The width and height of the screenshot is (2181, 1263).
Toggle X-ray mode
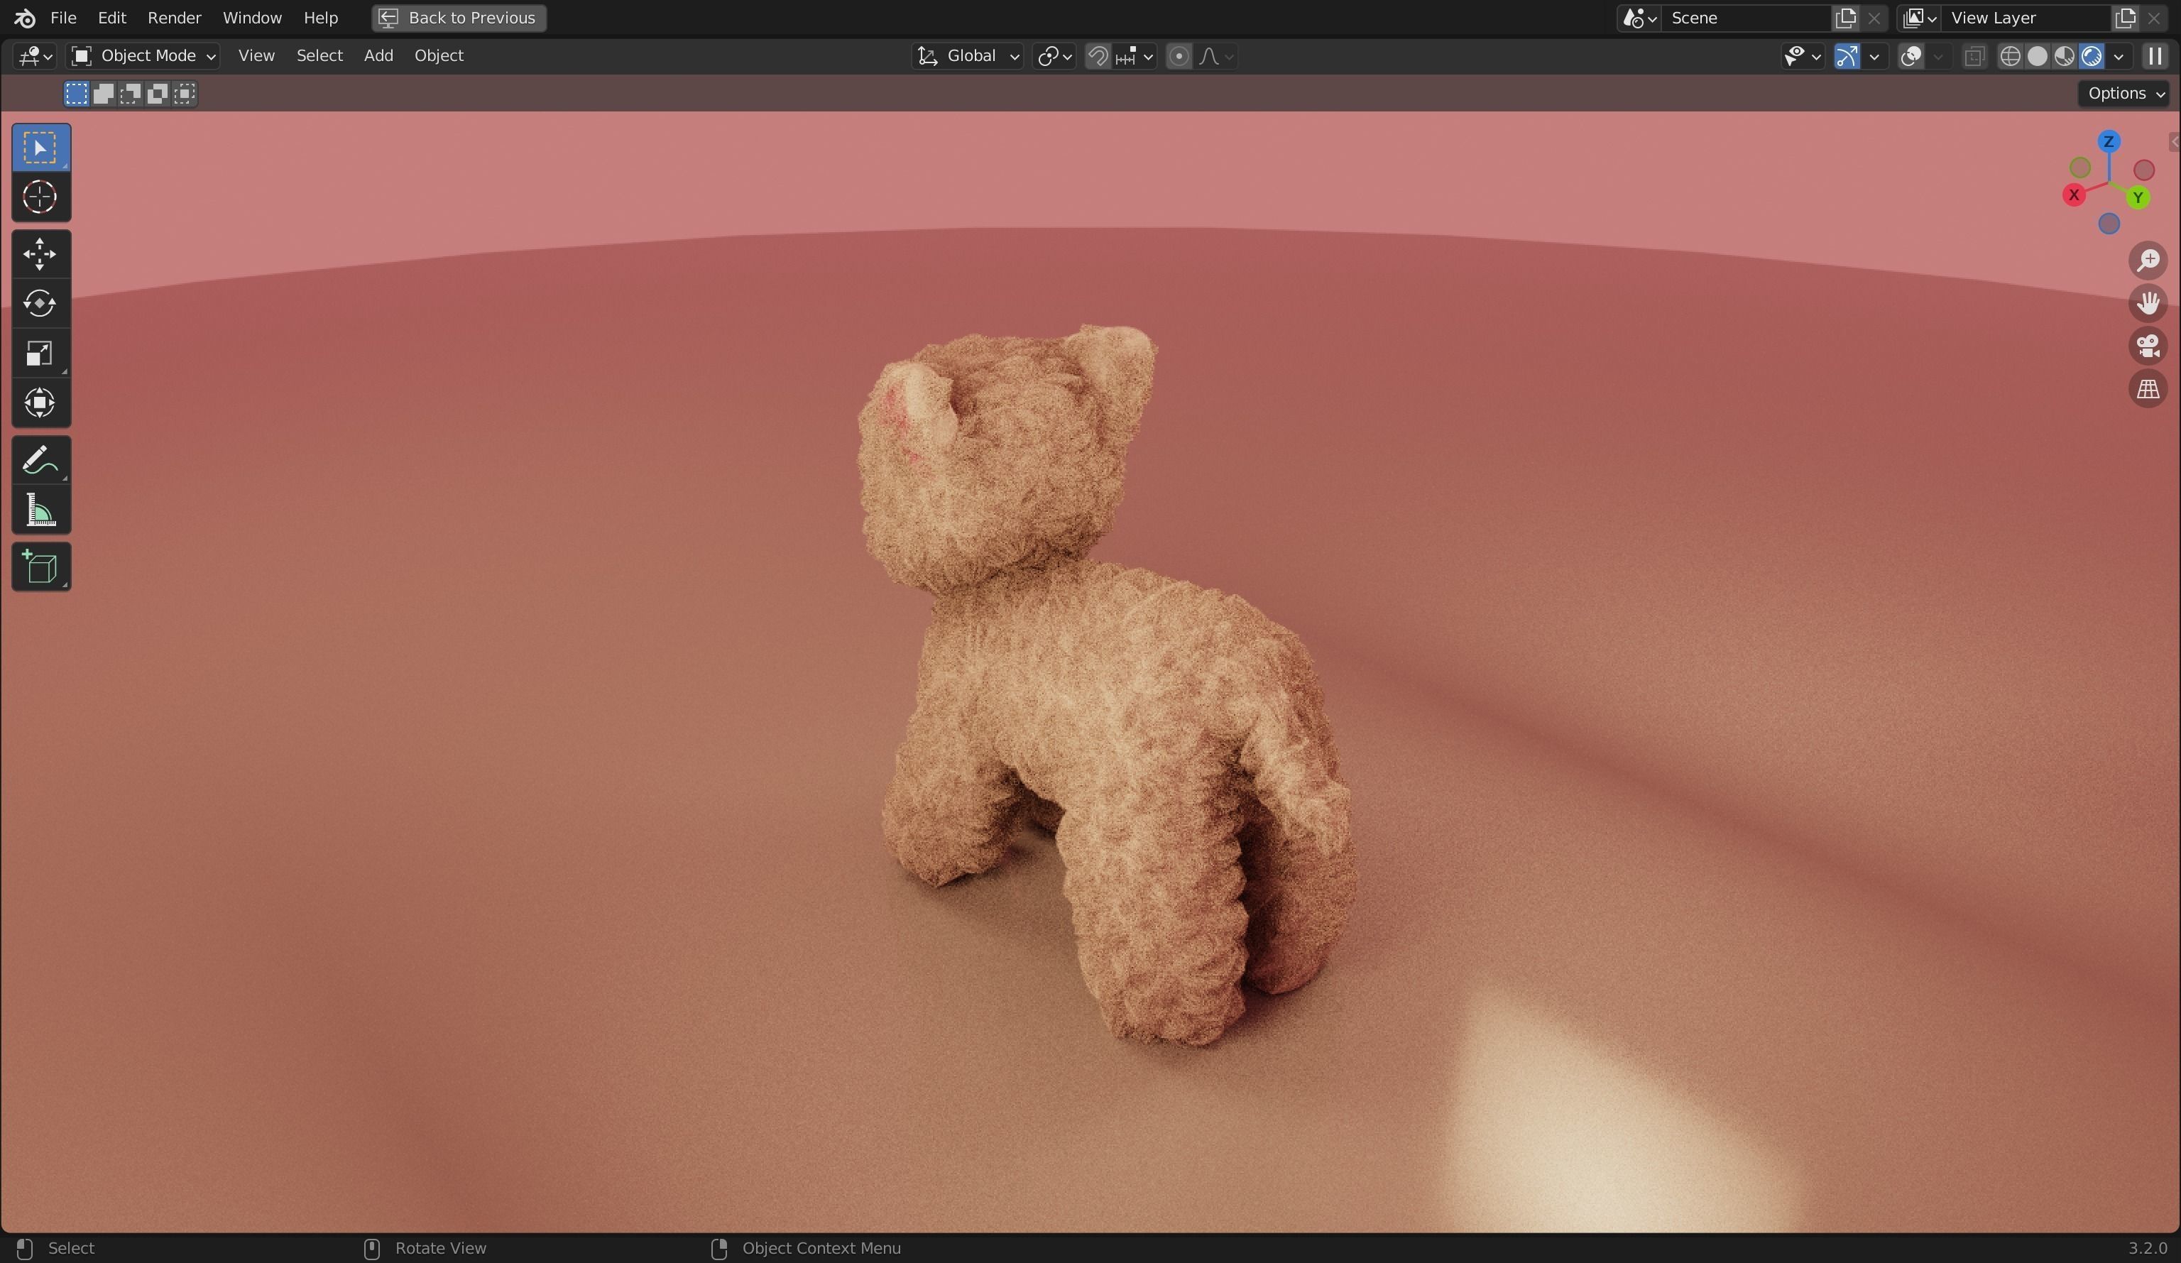[x=1974, y=56]
